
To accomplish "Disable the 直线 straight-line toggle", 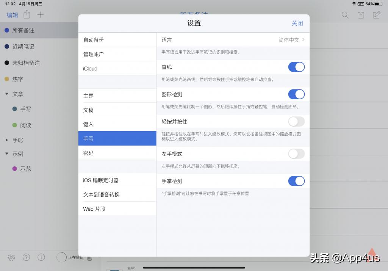I will [296, 67].
